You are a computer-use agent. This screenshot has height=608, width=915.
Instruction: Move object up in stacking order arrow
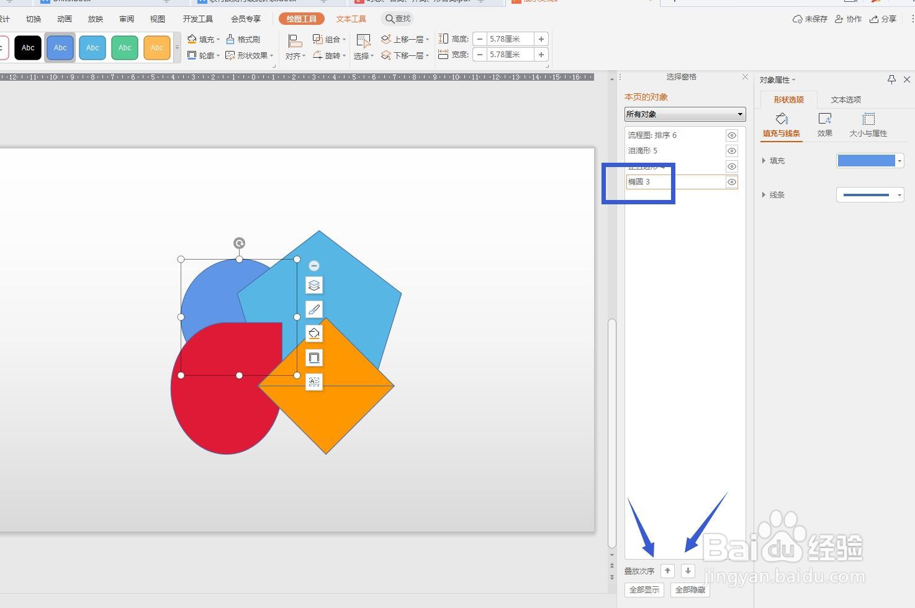667,571
